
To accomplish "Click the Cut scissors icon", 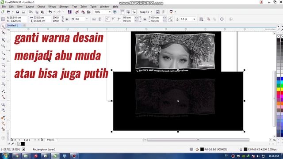I will click(x=31, y=12).
